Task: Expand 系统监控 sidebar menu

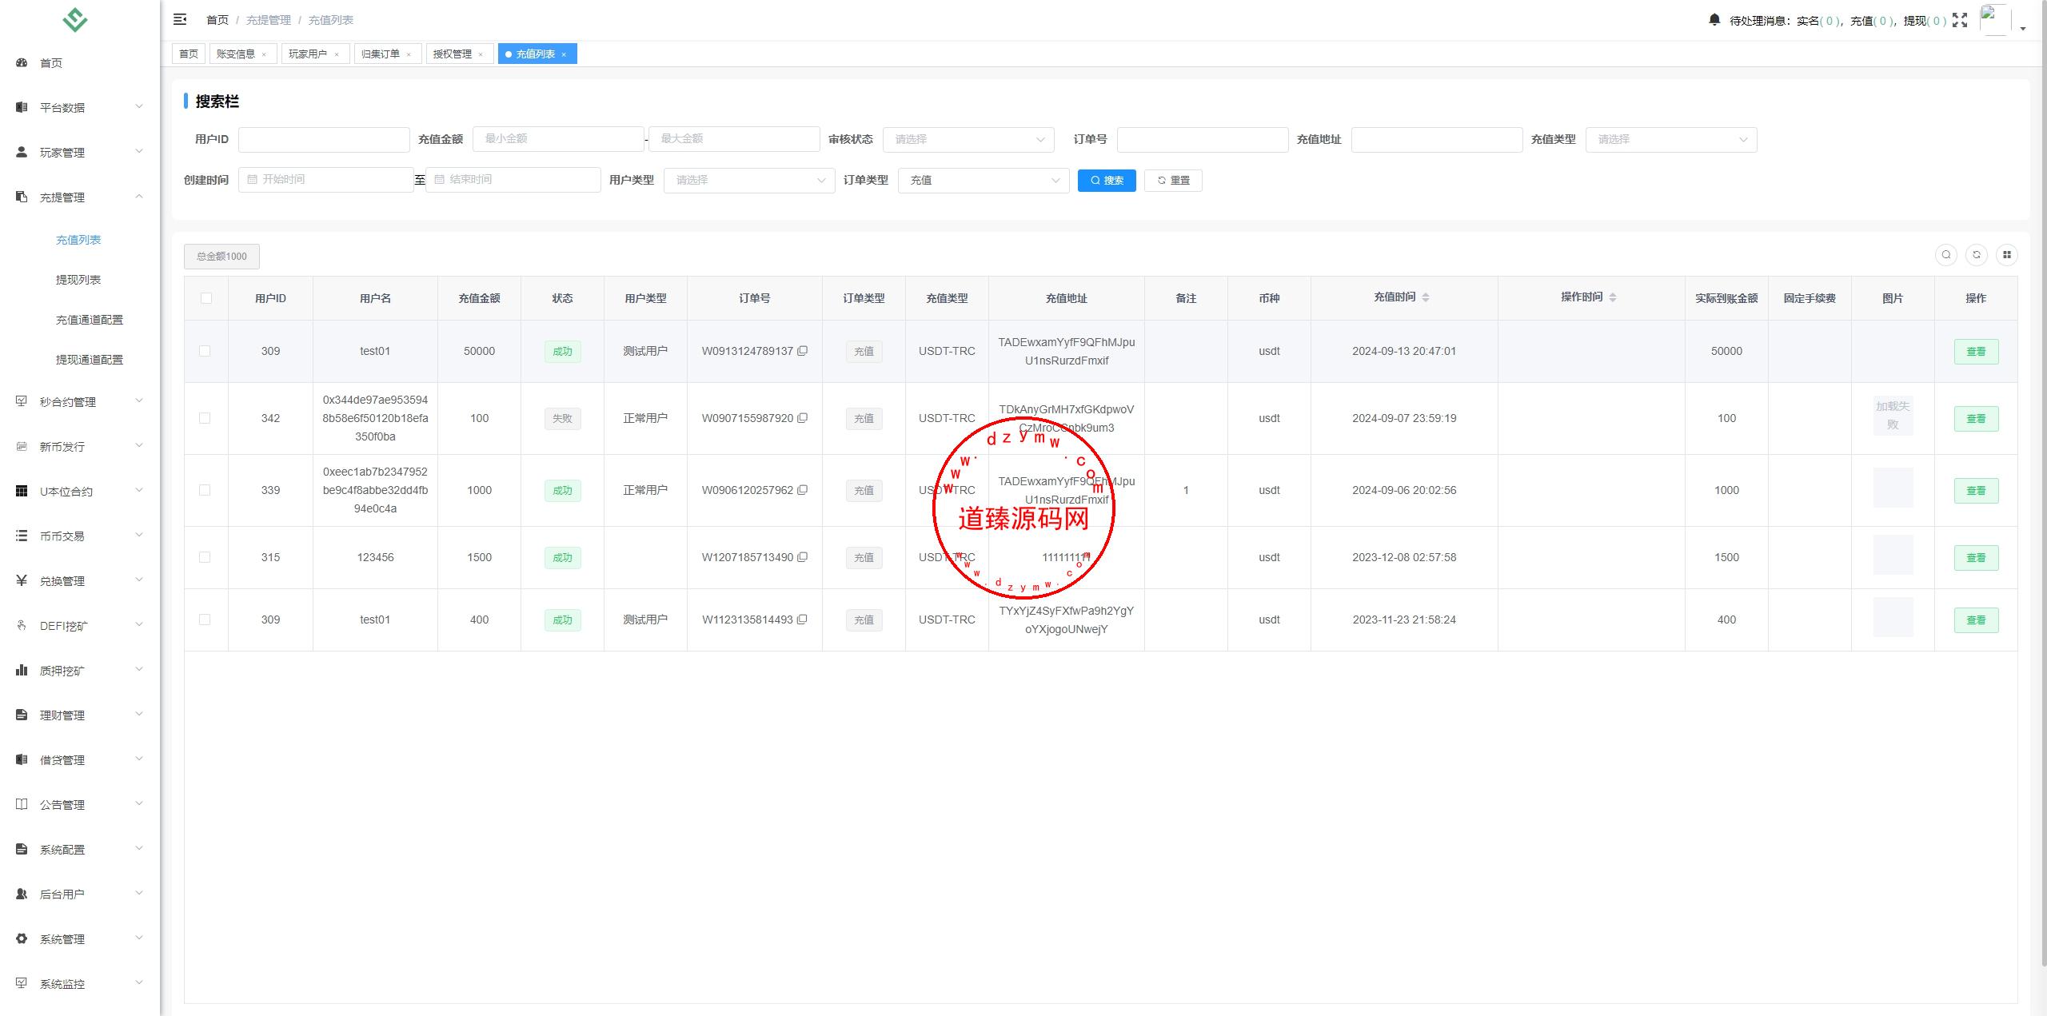Action: coord(80,983)
